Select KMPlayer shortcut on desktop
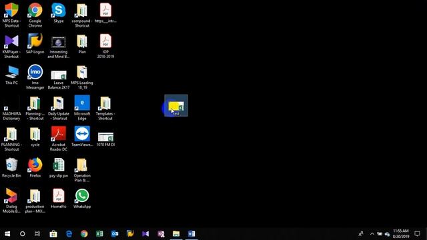Screen dimensions: 427x240 (x=11, y=46)
